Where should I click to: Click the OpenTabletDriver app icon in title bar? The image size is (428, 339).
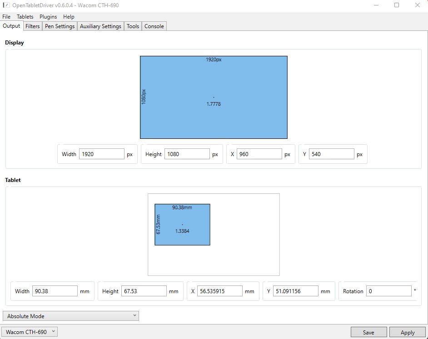6,5
